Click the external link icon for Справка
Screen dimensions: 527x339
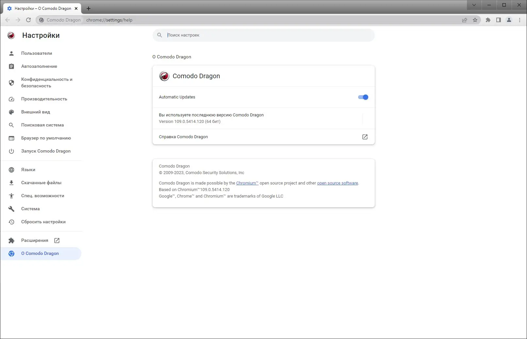pyautogui.click(x=365, y=137)
